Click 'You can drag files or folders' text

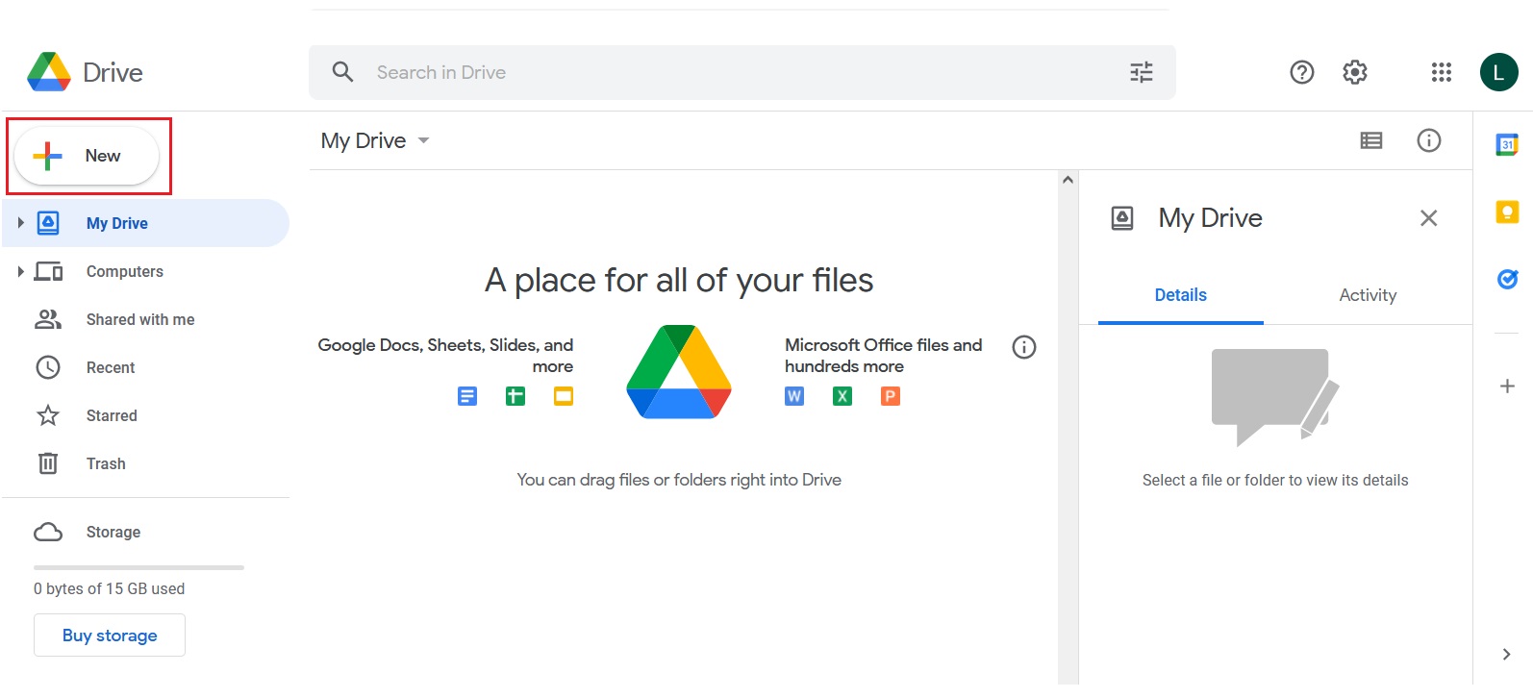[x=679, y=480]
